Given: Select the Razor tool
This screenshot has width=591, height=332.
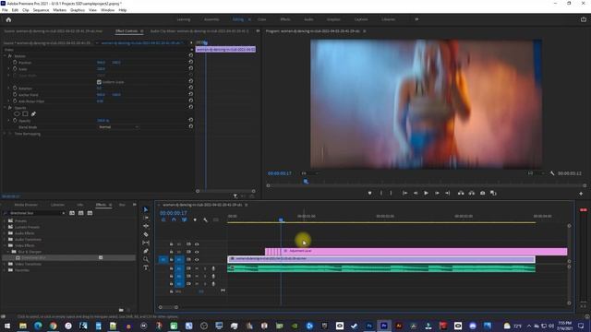Looking at the screenshot, I should 146,234.
